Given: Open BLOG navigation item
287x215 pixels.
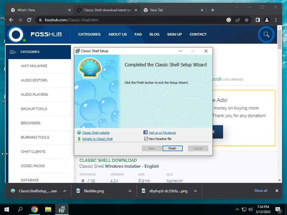Looking at the screenshot, I should (x=154, y=34).
